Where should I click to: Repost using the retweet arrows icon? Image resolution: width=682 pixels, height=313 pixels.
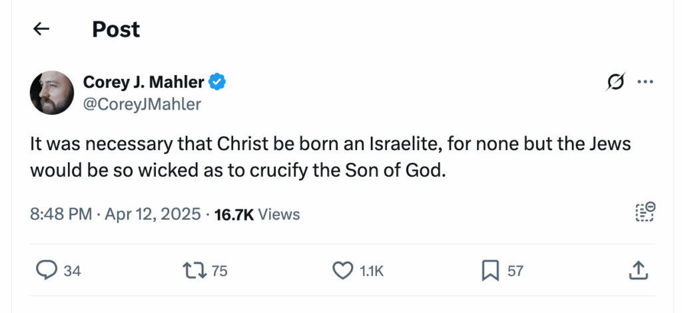point(193,270)
